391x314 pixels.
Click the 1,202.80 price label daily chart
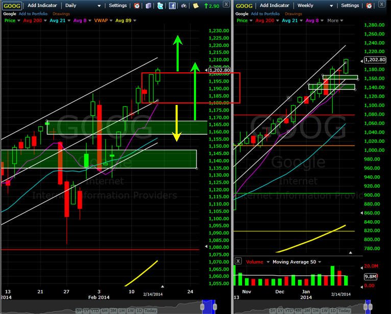coord(219,70)
